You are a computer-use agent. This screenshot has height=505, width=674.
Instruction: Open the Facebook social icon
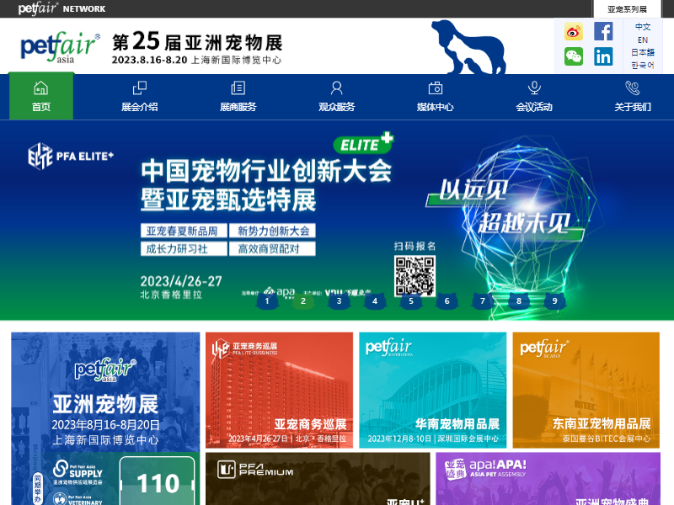[603, 32]
